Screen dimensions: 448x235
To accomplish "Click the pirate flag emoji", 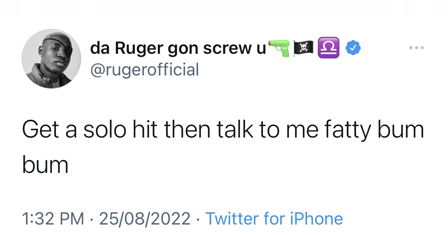I will [x=304, y=48].
